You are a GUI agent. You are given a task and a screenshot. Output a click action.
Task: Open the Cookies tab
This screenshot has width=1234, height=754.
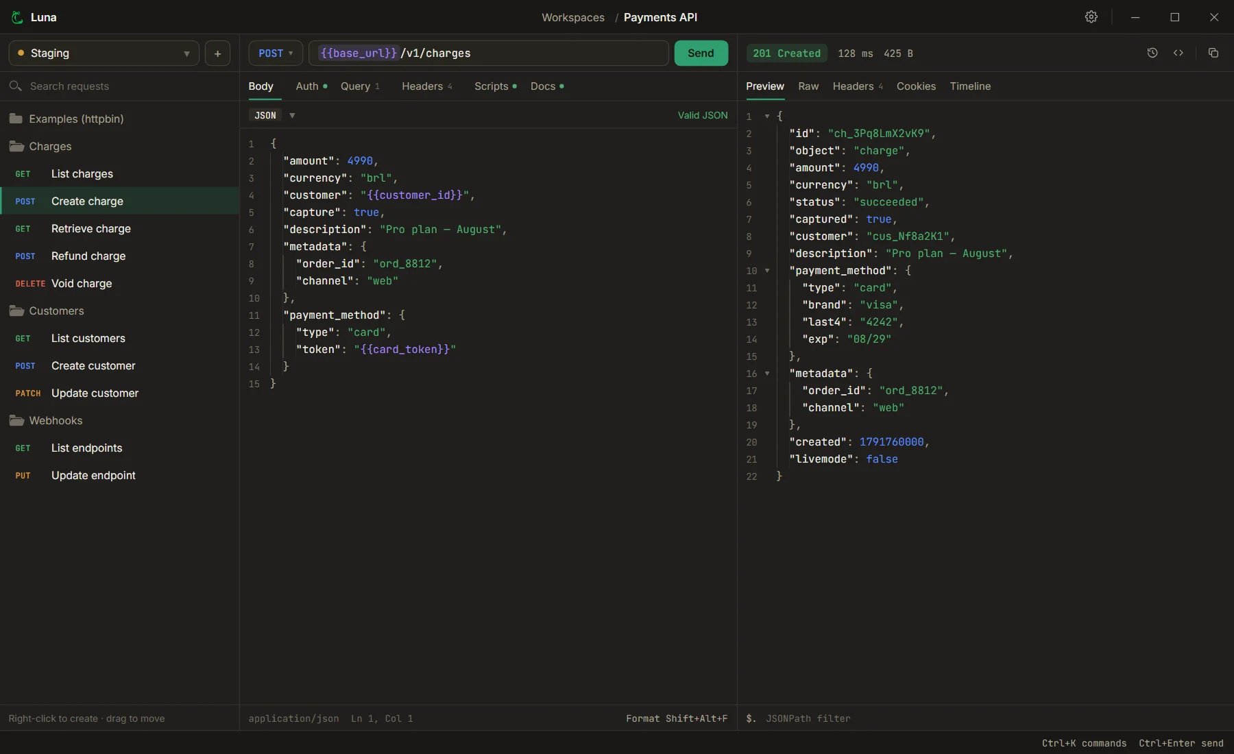[916, 86]
